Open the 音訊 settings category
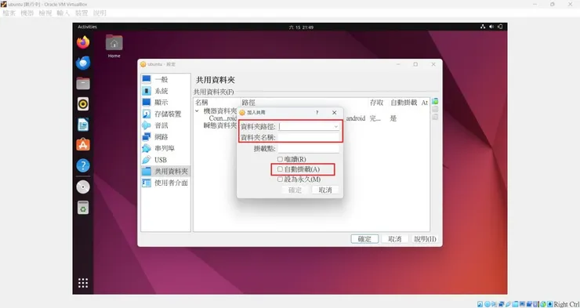Viewport: 580px width, 308px height. click(165, 125)
